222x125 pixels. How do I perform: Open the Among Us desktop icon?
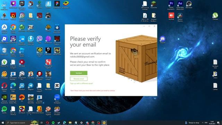pos(22,110)
